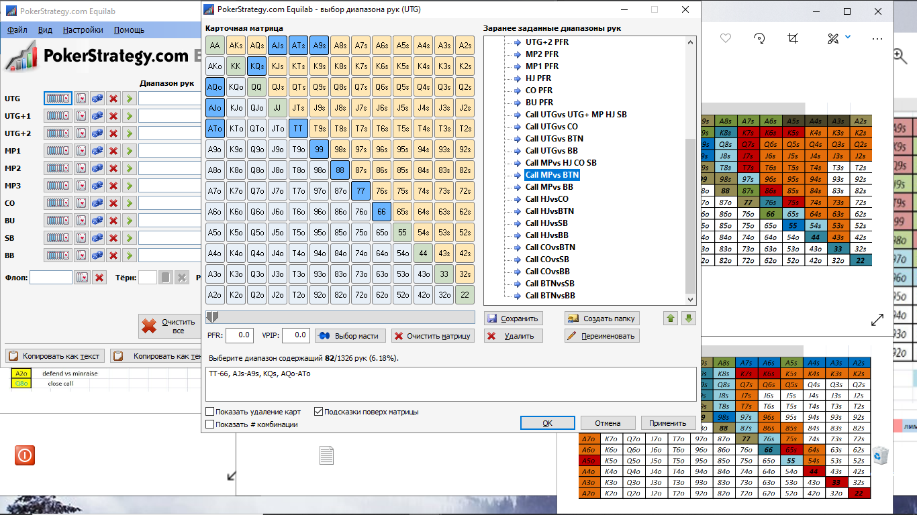This screenshot has height=515, width=917.
Task: Click the VPIP value field
Action: point(295,335)
